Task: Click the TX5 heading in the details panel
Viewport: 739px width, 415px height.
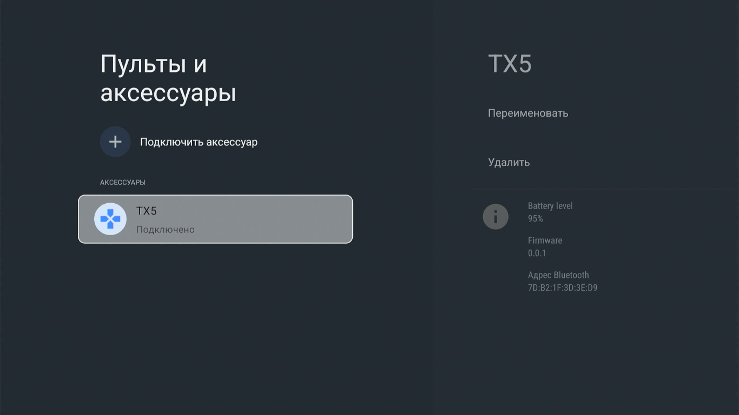Action: (510, 63)
